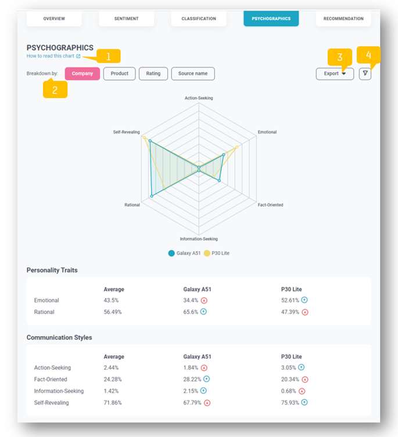Click Action-Seeking average value 2.44%

(x=111, y=368)
